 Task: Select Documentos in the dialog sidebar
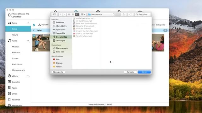(x=61, y=37)
